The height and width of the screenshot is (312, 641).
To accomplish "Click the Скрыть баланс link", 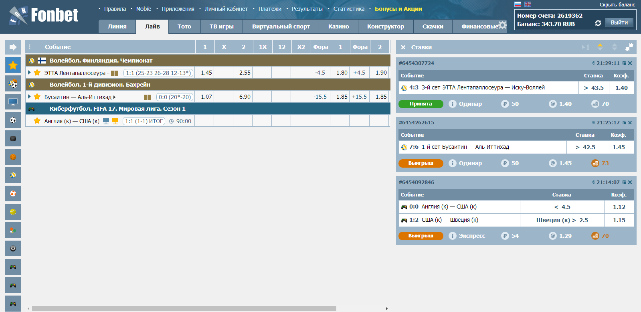I will click(x=617, y=5).
